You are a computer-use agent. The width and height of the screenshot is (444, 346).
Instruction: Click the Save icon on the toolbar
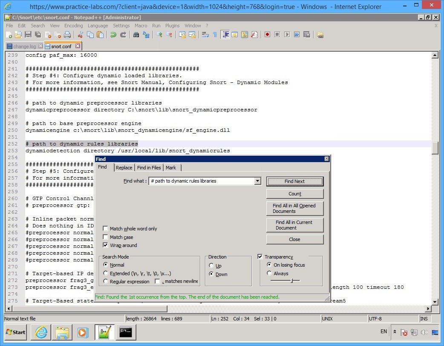pos(28,34)
